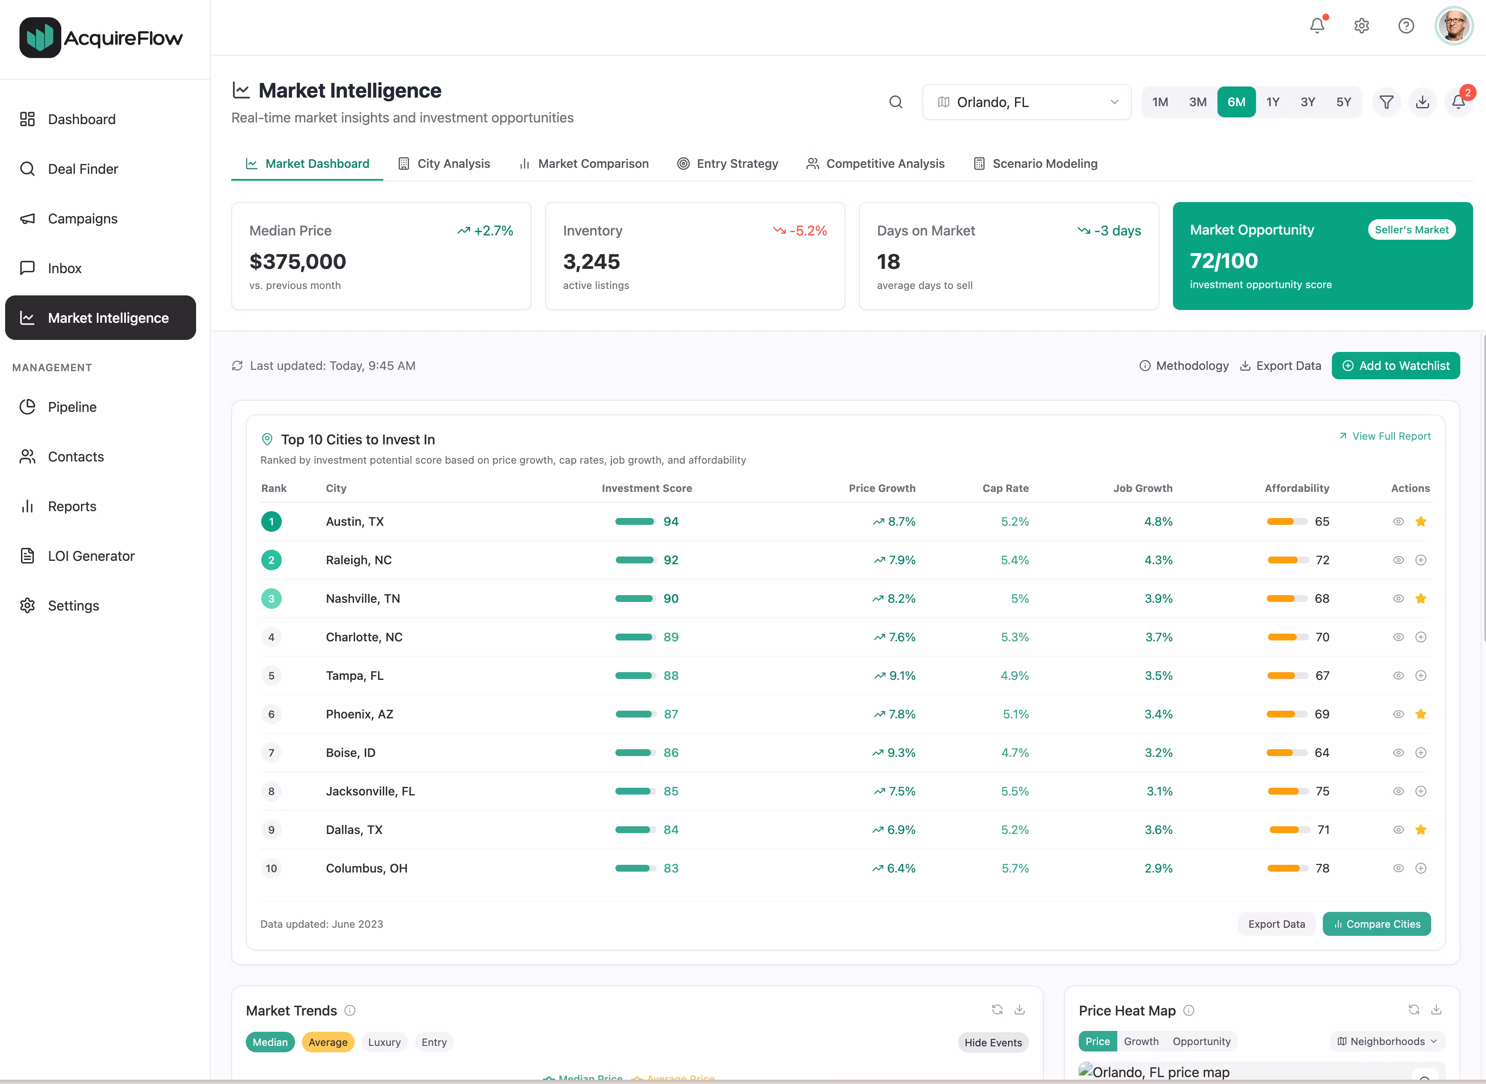Add Raleigh, NC using the plus icon
The width and height of the screenshot is (1486, 1084).
[x=1420, y=560]
